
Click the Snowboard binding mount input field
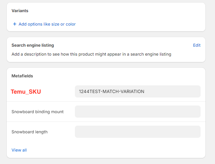pos(138,112)
